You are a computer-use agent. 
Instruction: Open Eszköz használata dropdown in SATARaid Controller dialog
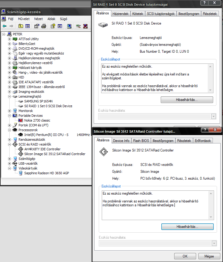click(x=214, y=243)
